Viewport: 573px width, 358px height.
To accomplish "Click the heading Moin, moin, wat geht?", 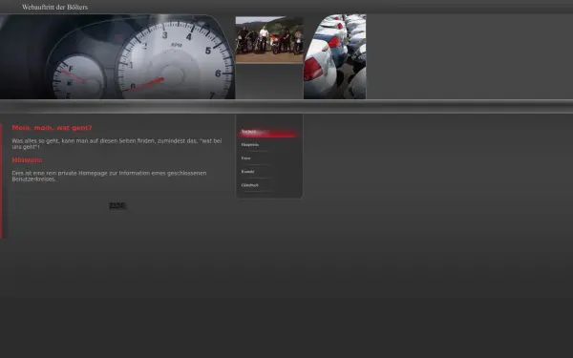I will (x=52, y=128).
